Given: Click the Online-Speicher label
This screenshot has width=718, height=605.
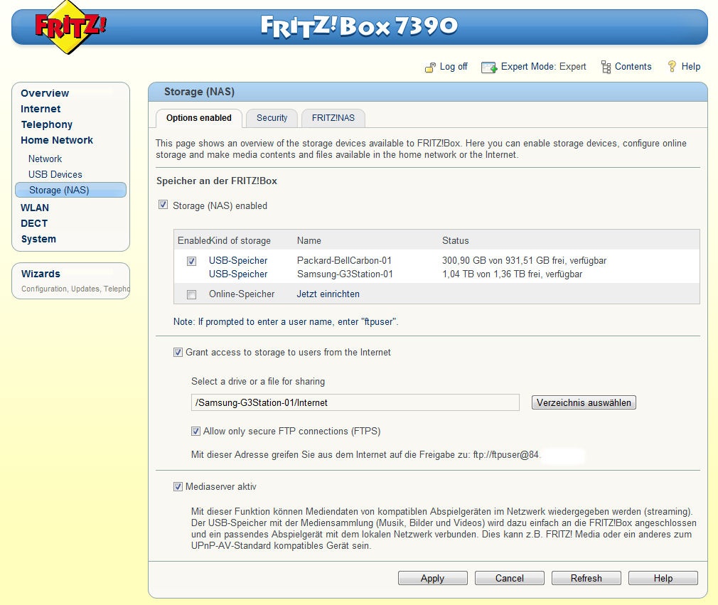Looking at the screenshot, I should tap(242, 294).
